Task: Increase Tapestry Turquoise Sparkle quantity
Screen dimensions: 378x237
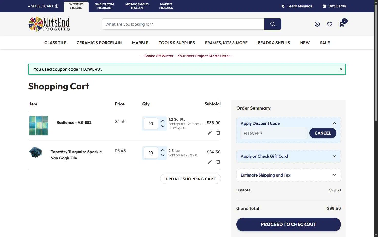Action: tap(163, 150)
